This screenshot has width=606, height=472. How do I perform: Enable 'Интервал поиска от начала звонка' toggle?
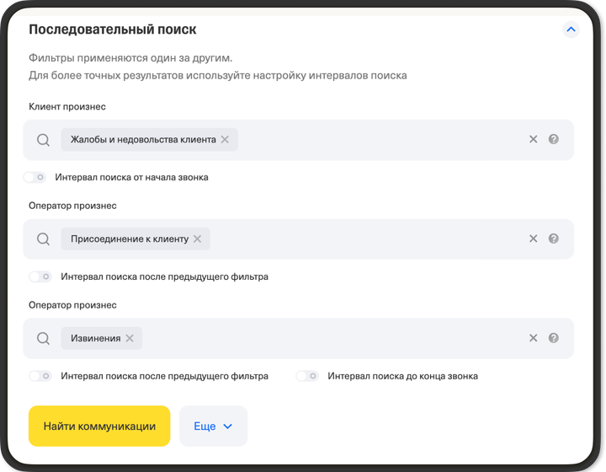click(35, 178)
